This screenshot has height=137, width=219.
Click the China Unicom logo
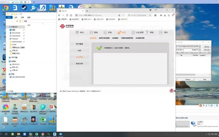pyautogui.click(x=67, y=26)
